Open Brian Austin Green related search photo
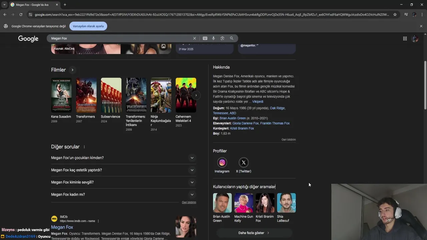Screen dimensions: 427x240 pyautogui.click(x=222, y=203)
